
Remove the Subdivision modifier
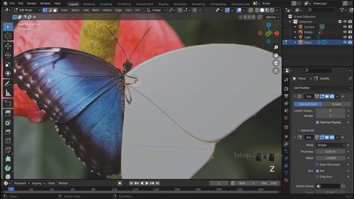coord(343,96)
